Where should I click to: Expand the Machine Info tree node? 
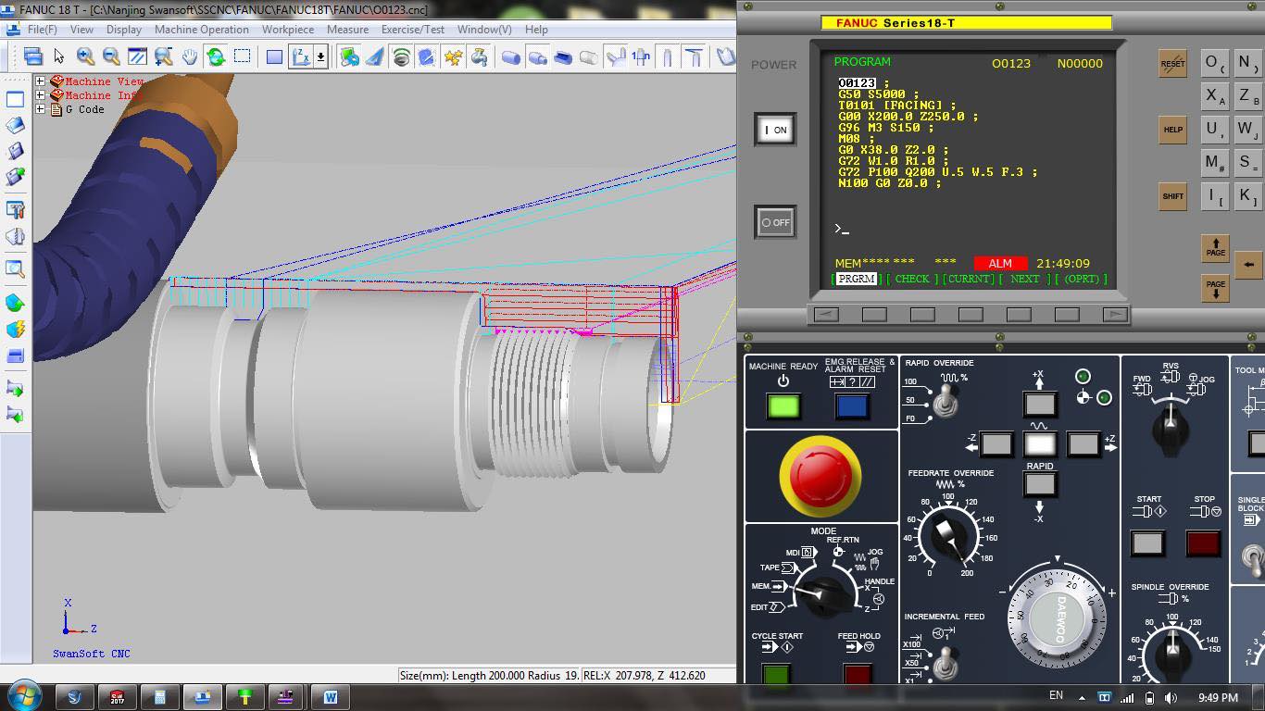click(x=41, y=95)
